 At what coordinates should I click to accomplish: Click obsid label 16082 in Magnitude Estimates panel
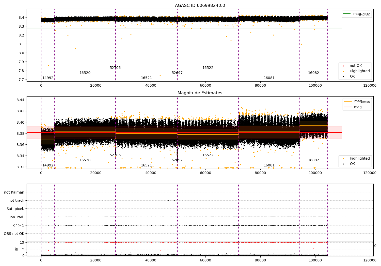tap(313, 160)
